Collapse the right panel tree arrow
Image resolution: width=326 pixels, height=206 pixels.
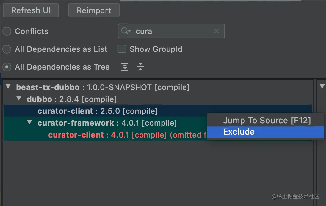[322, 87]
